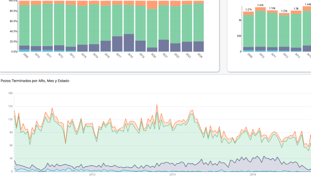Select the green segment of the 2024 percentage bar
This screenshot has width=311, height=181.
pos(199,22)
